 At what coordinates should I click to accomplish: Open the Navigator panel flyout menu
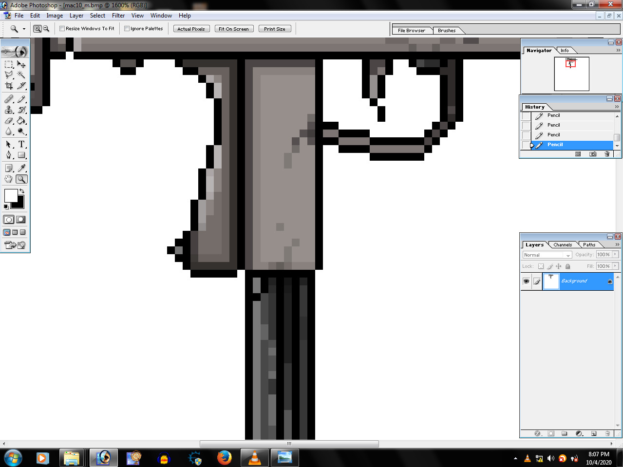point(618,50)
